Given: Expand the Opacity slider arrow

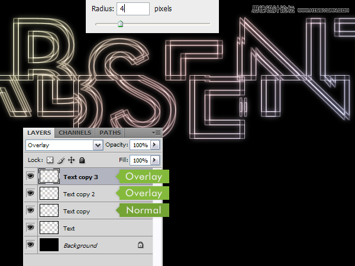Looking at the screenshot, I should pos(156,145).
